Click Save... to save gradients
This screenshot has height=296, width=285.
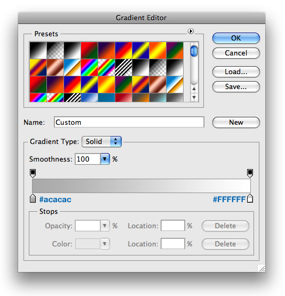[236, 86]
